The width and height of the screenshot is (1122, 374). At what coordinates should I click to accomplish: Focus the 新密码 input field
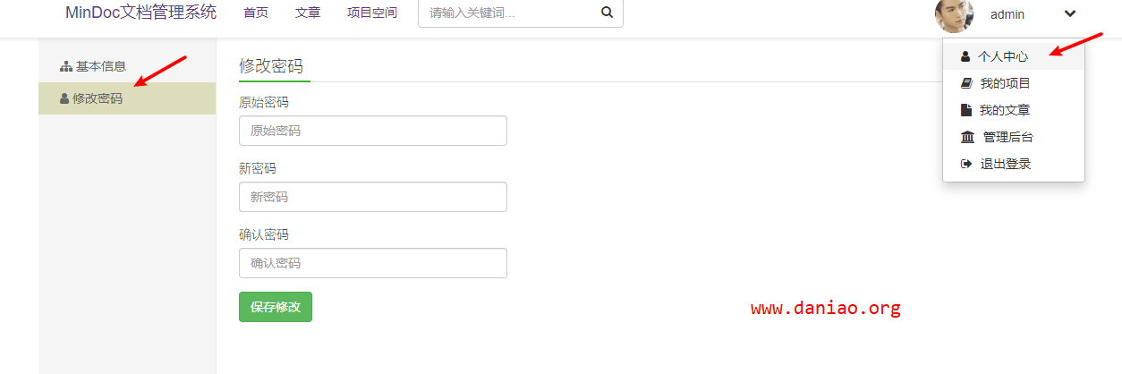(x=372, y=197)
